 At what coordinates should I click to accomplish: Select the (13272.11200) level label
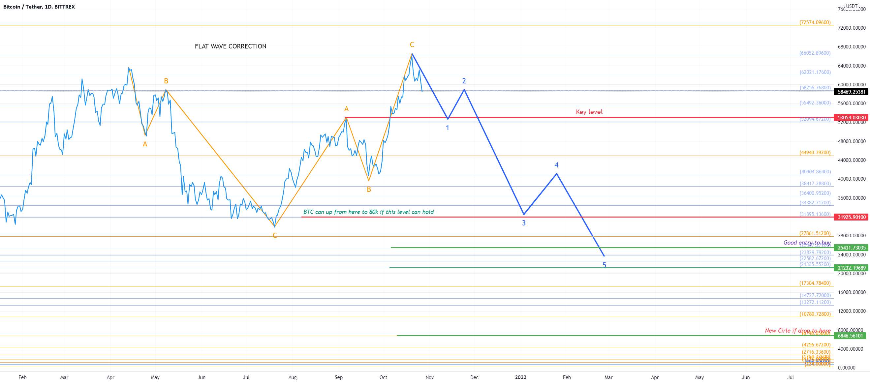[x=815, y=302]
